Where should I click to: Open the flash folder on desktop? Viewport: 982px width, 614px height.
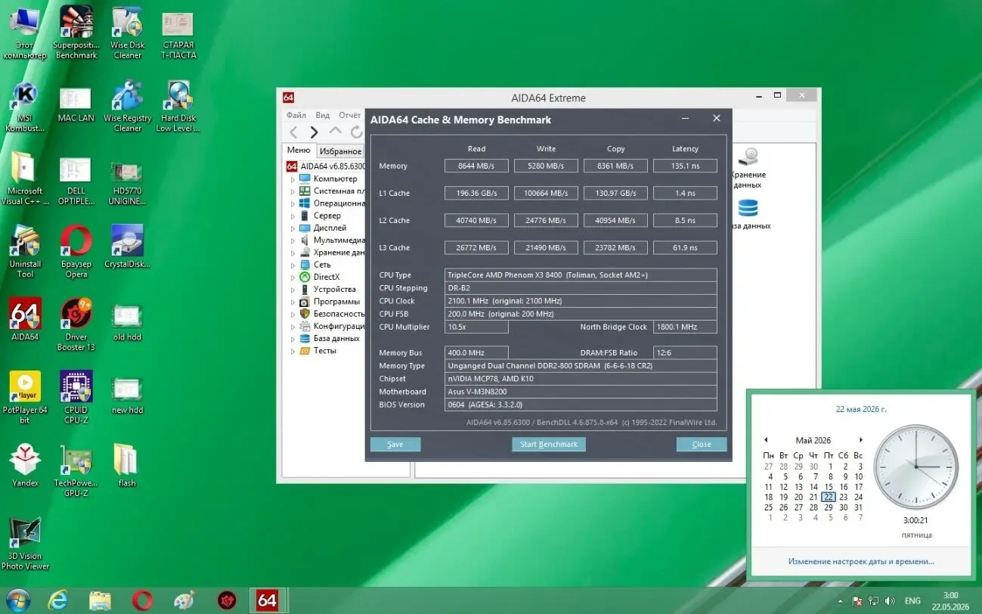point(128,466)
